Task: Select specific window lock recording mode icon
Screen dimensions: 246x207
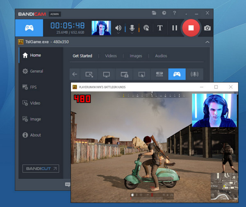Action: pos(124,74)
